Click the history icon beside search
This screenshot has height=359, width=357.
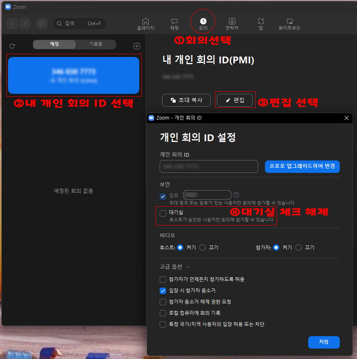pos(42,24)
